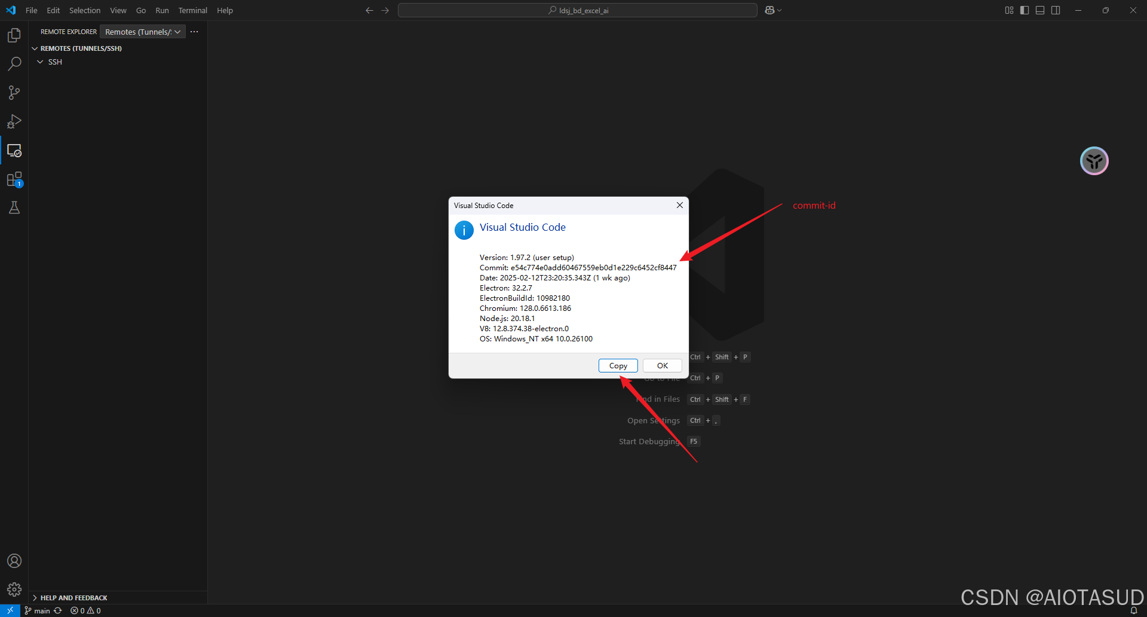The image size is (1147, 617).
Task: Click the Version 1.97.2 line
Action: coord(526,258)
